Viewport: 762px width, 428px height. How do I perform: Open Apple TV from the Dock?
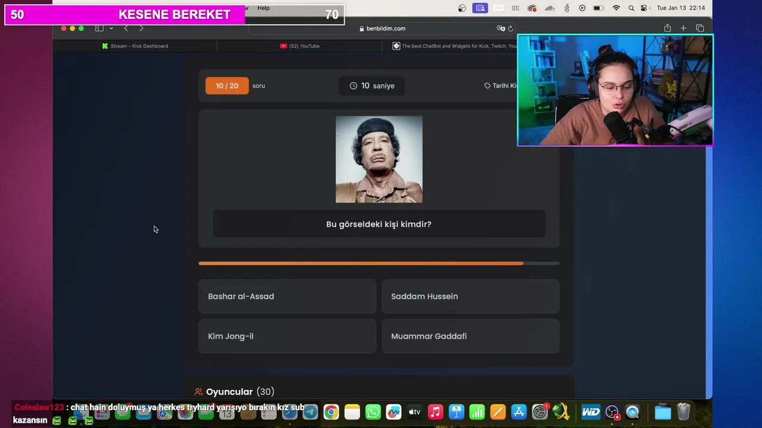(x=414, y=412)
